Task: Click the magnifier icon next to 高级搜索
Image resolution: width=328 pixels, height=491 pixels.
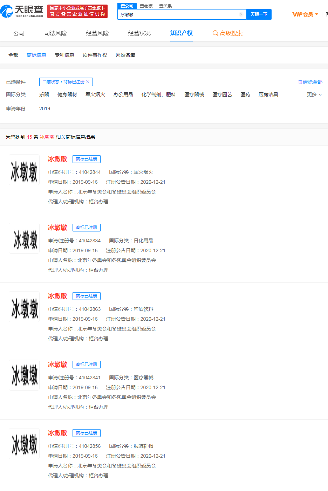Action: tap(215, 33)
